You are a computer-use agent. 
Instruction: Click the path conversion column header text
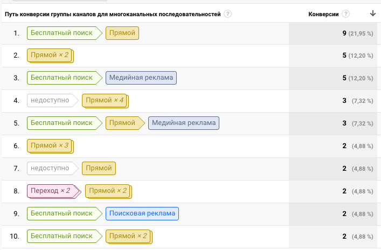point(112,14)
